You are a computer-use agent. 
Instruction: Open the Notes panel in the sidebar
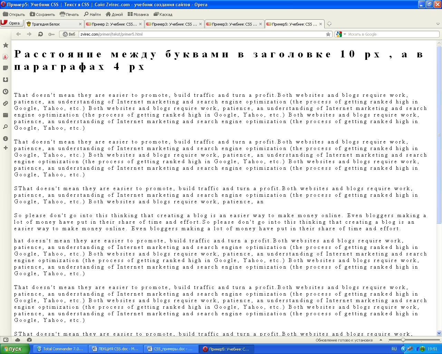click(6, 68)
